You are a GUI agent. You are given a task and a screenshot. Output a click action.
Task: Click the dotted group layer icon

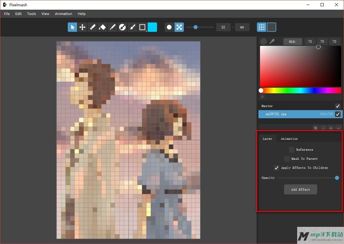(x=323, y=128)
